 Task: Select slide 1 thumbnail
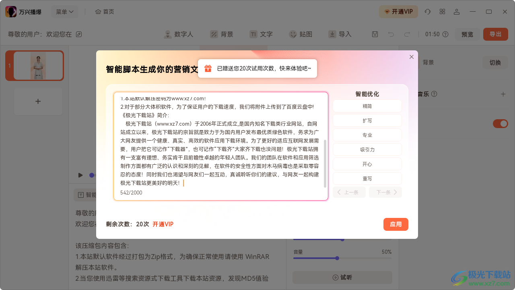35,66
